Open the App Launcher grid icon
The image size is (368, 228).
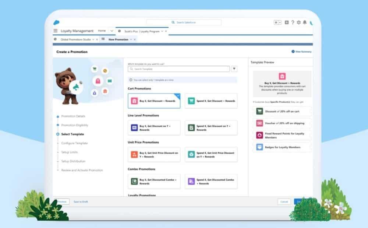tap(56, 31)
